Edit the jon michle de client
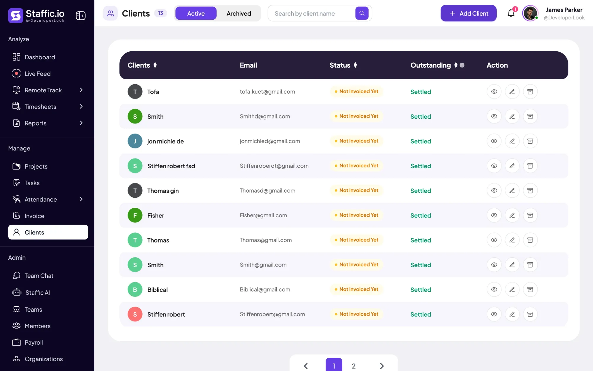This screenshot has width=593, height=371. tap(512, 141)
